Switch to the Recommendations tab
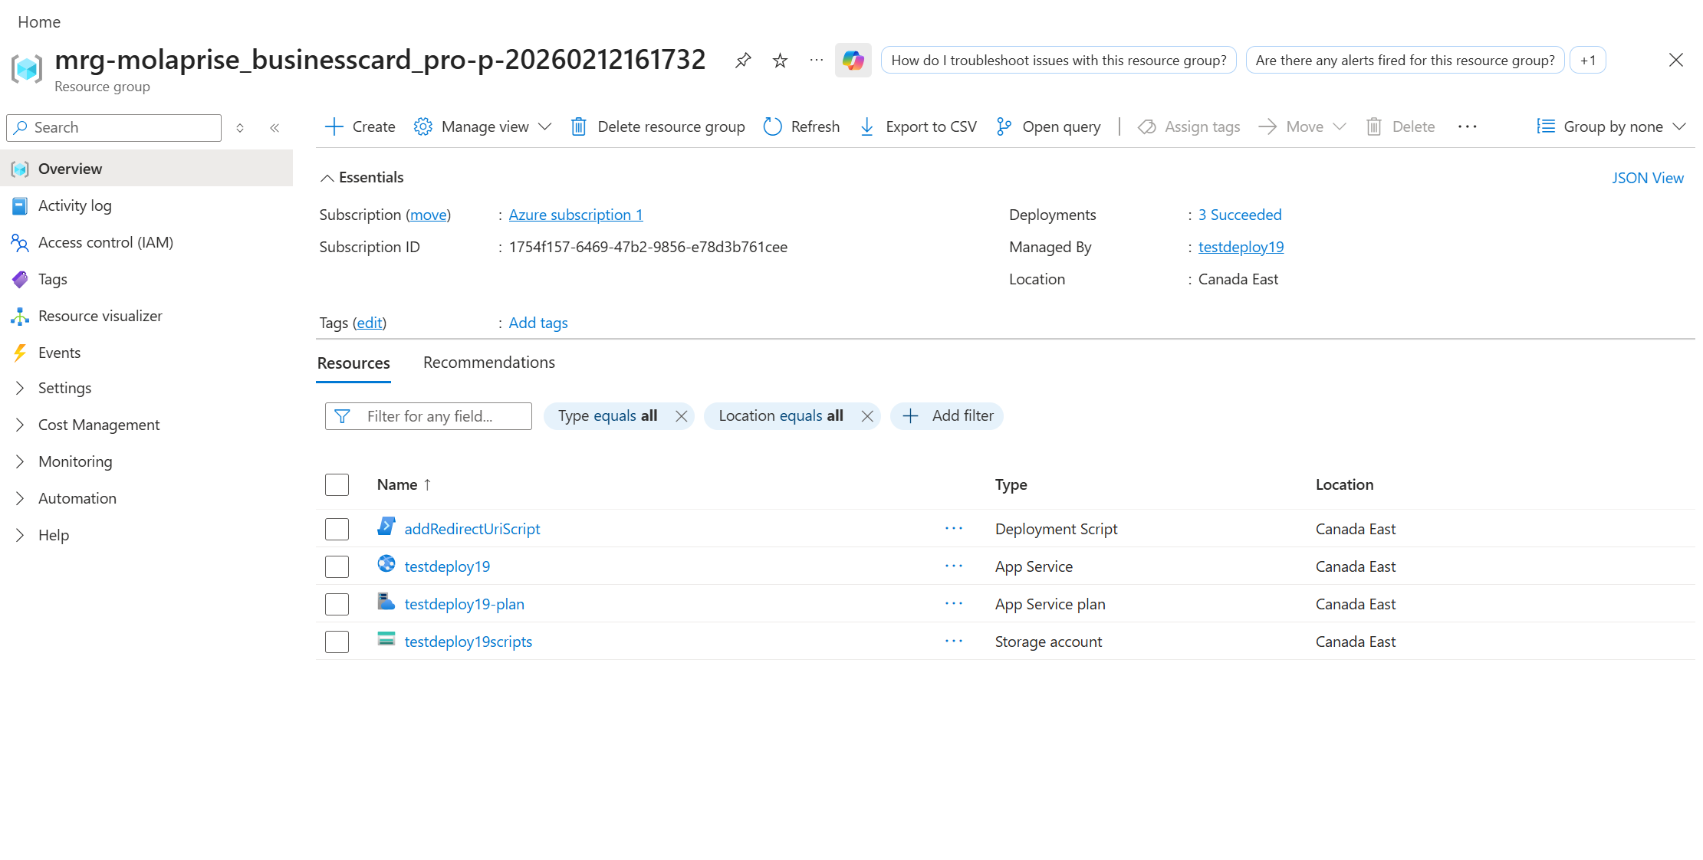This screenshot has width=1703, height=860. [488, 362]
